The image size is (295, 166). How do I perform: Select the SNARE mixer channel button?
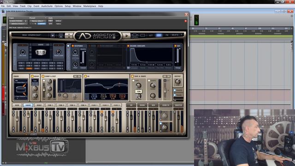tap(28, 105)
